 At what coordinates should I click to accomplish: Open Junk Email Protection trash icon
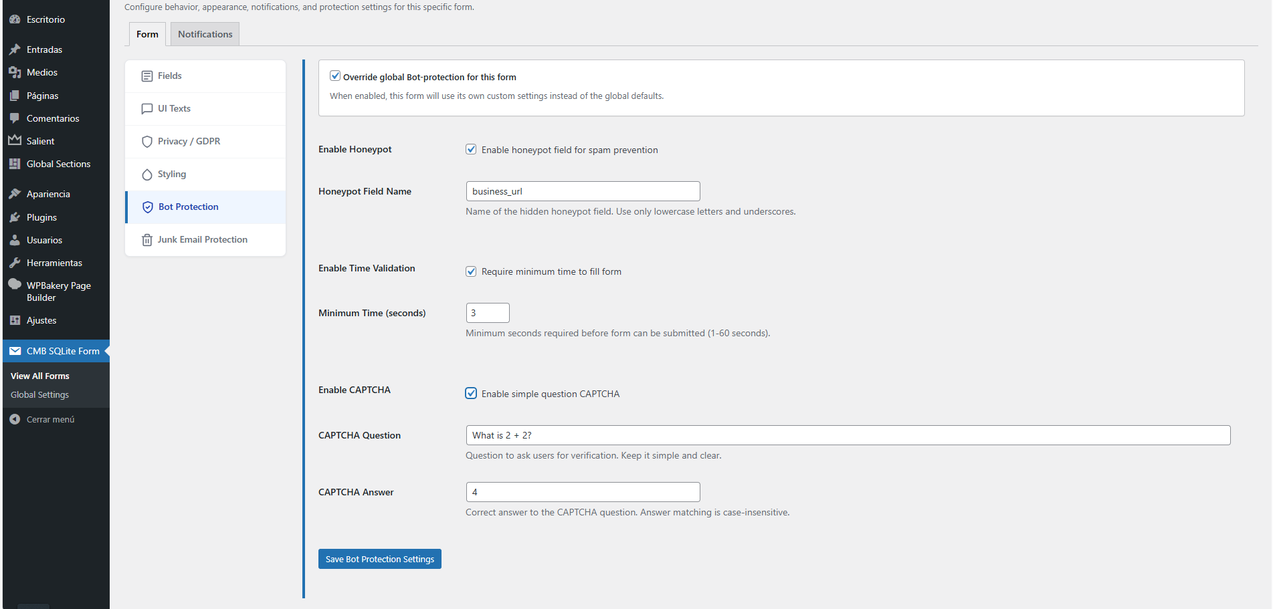[147, 239]
